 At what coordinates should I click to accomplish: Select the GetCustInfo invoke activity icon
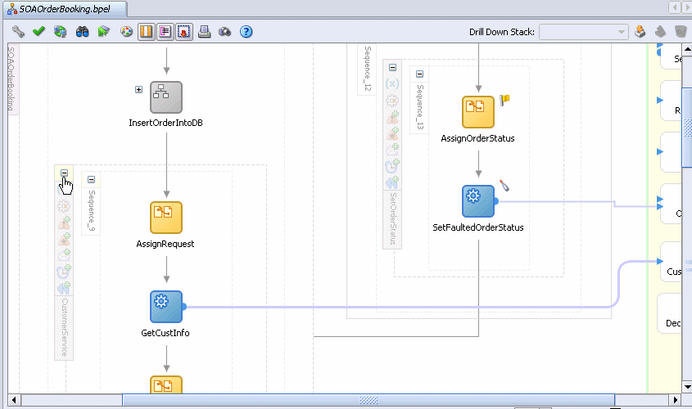pos(166,307)
